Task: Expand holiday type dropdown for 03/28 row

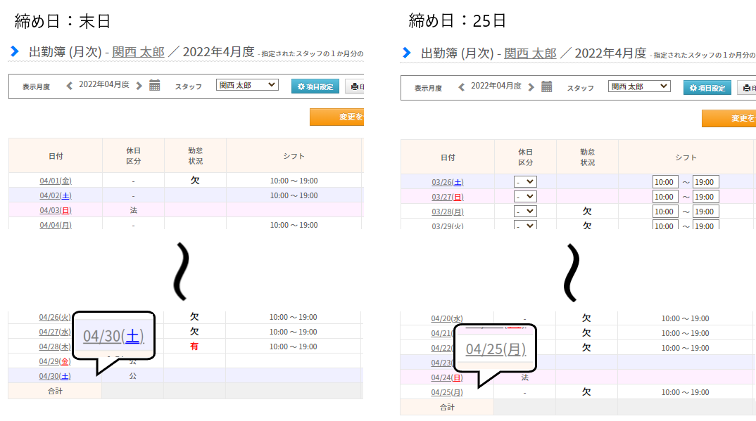Action: (525, 212)
